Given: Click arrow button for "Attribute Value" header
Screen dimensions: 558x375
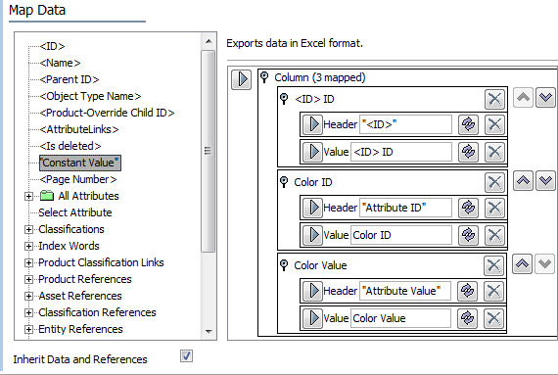Looking at the screenshot, I should coord(313,291).
